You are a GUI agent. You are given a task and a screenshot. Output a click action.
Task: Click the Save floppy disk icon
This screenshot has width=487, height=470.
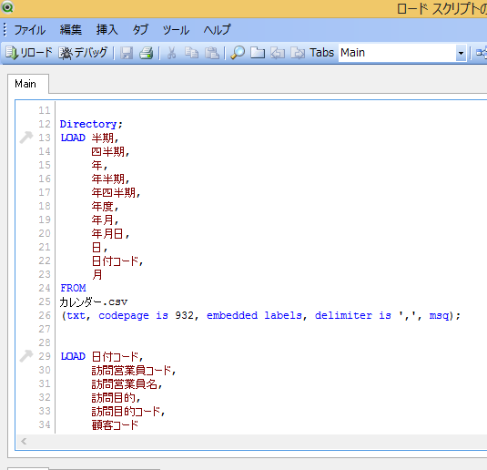click(127, 53)
